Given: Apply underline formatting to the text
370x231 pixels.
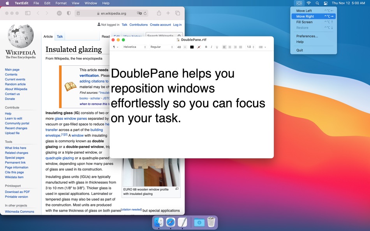Looking at the screenshot, I should (x=217, y=47).
